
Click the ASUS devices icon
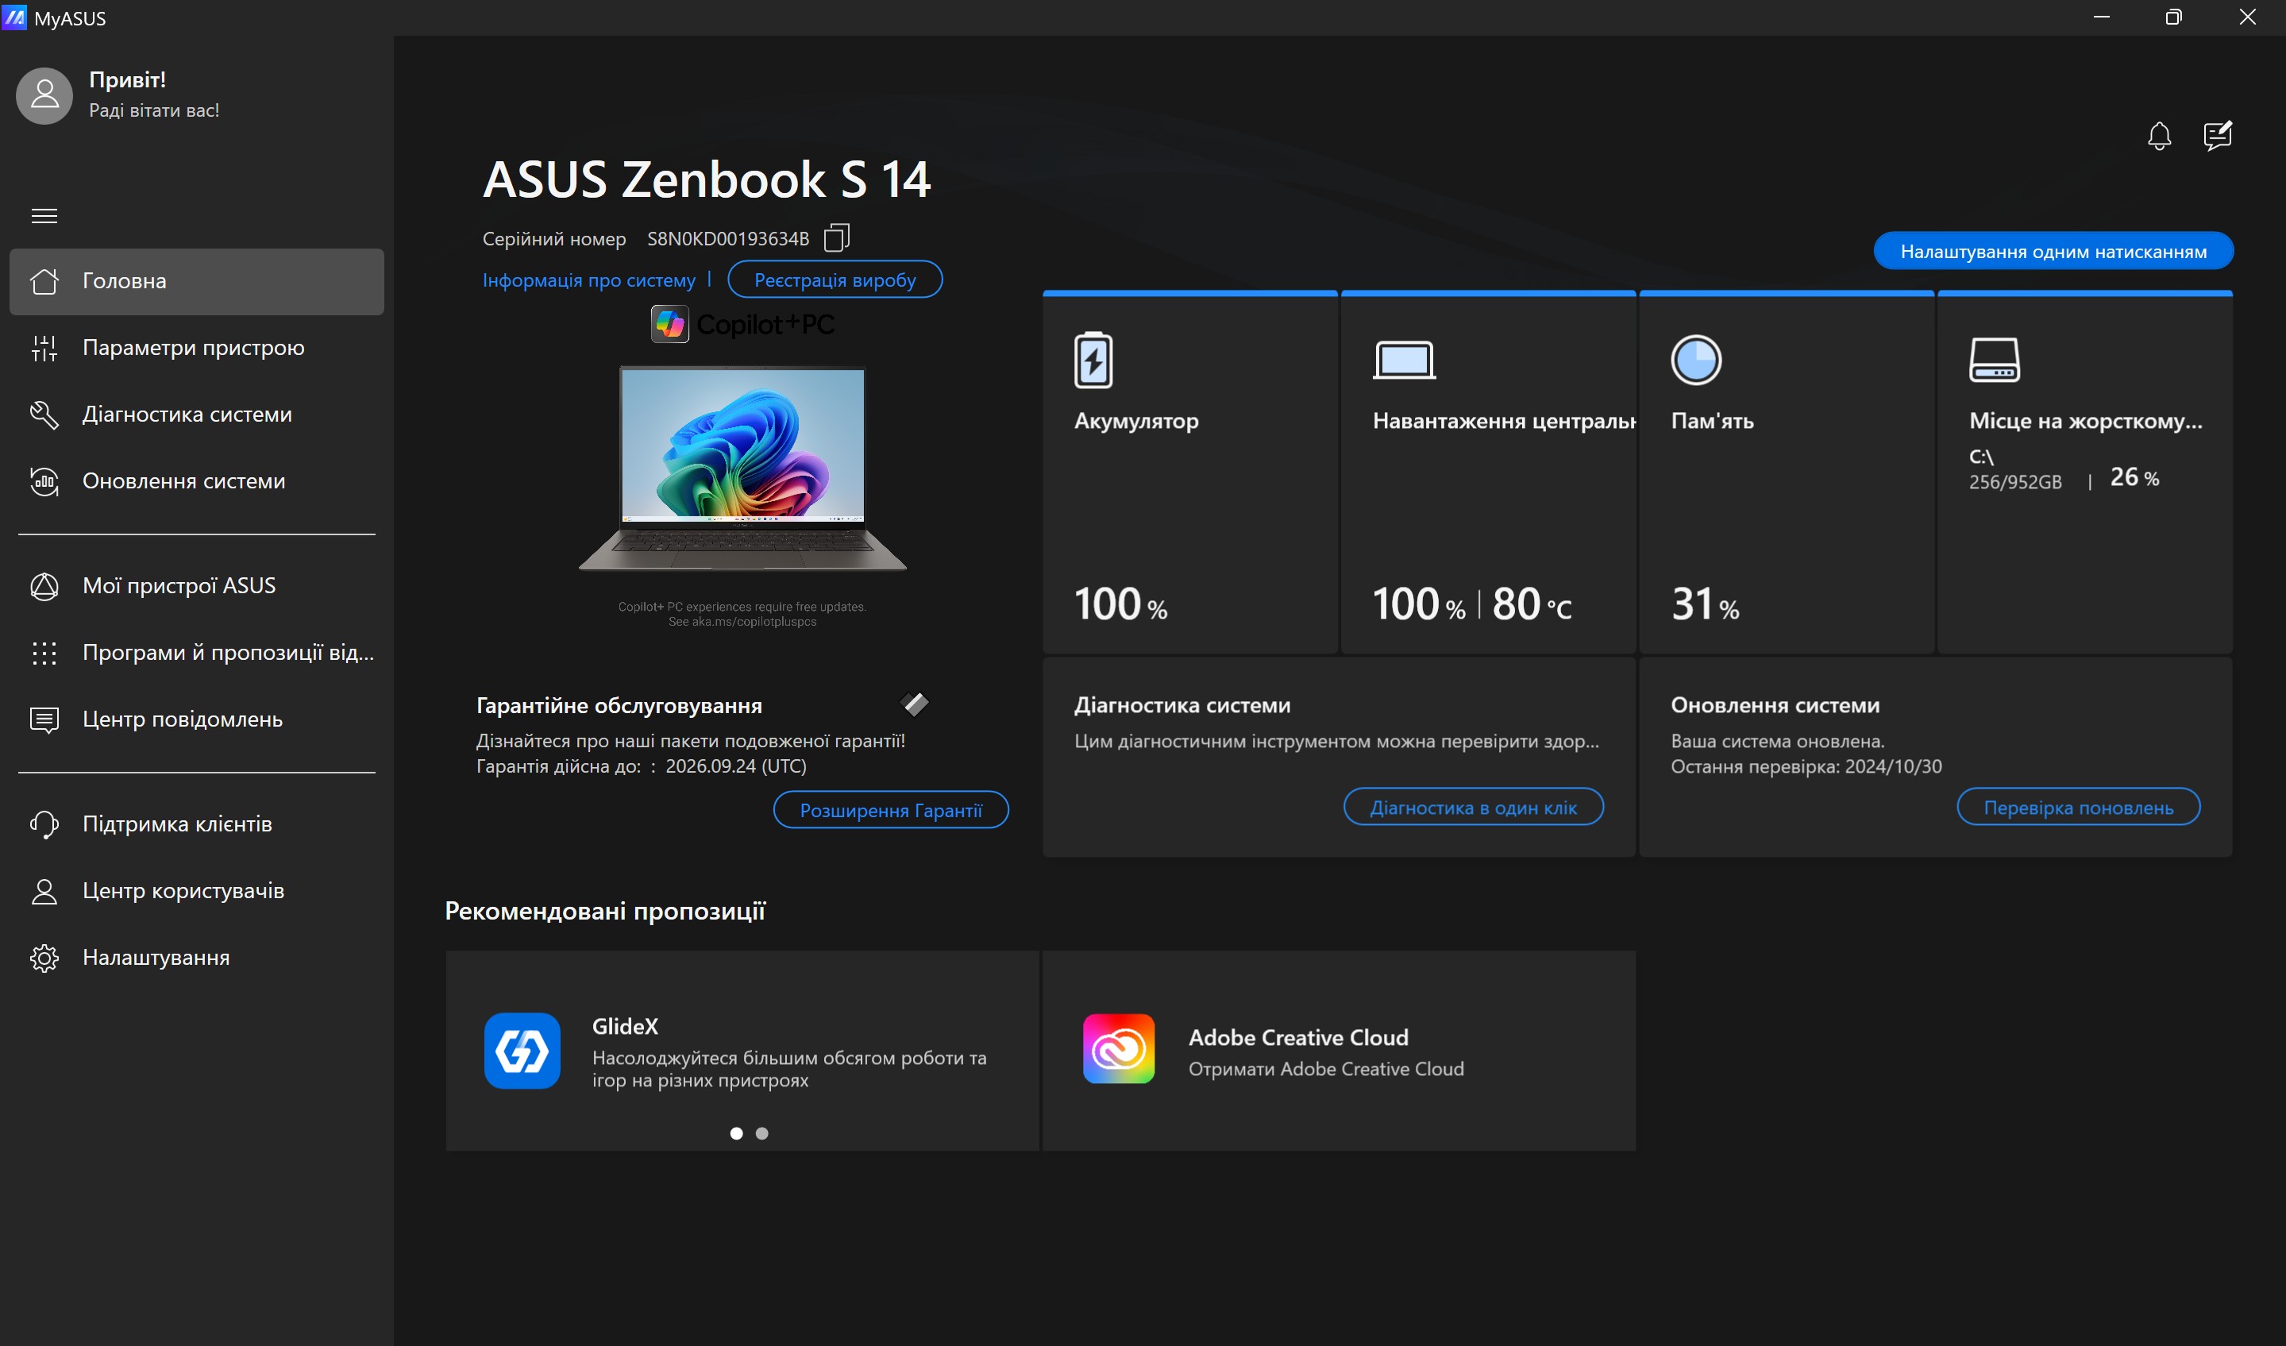click(44, 586)
